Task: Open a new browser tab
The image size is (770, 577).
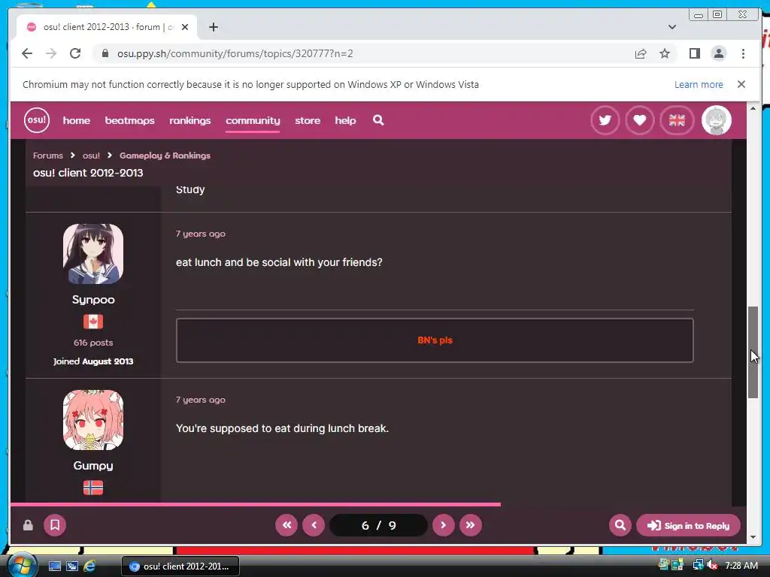Action: pos(213,27)
